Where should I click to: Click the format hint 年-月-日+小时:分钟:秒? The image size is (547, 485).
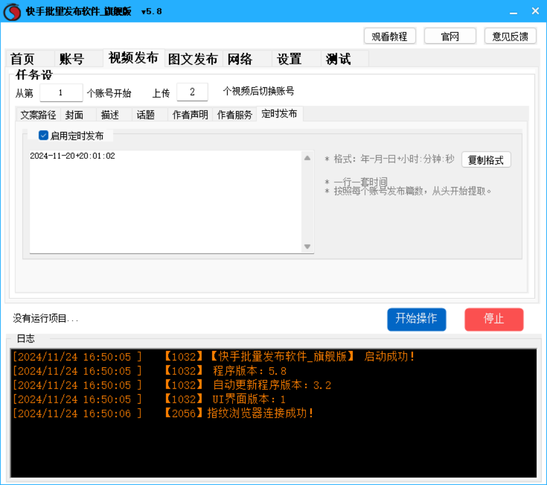(408, 159)
